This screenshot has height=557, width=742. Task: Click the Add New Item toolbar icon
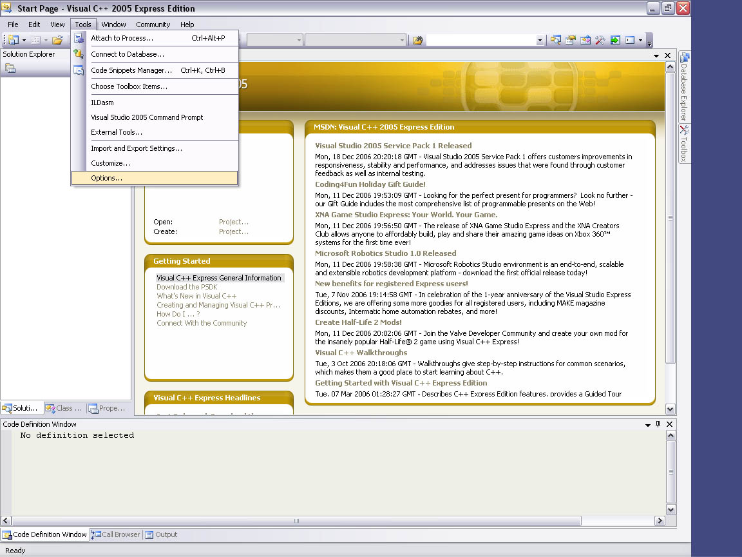pyautogui.click(x=35, y=40)
